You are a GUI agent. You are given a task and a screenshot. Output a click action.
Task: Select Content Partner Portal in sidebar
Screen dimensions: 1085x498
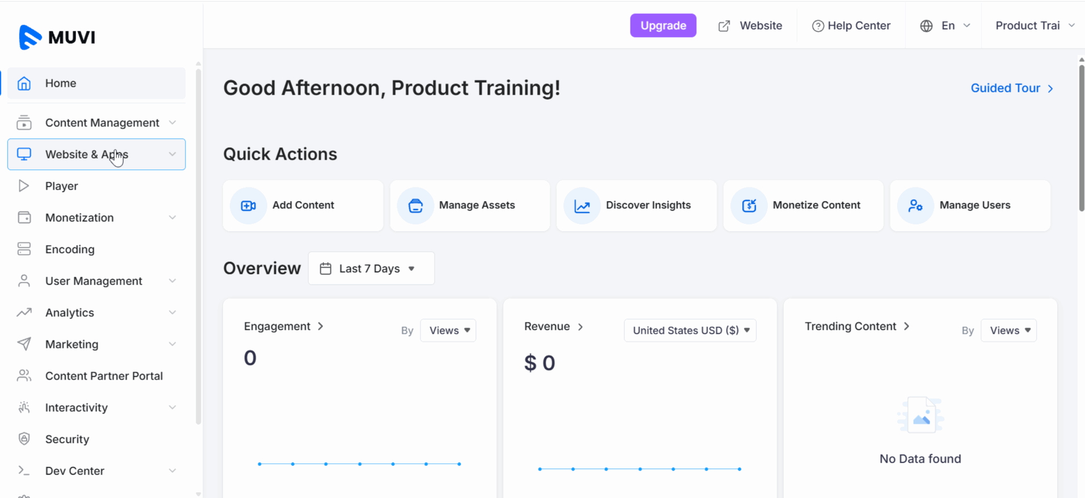(x=104, y=376)
